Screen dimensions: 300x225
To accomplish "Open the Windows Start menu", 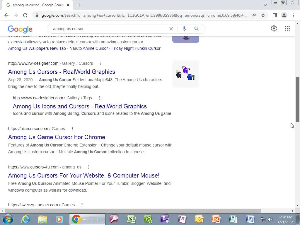I will pos(8,219).
